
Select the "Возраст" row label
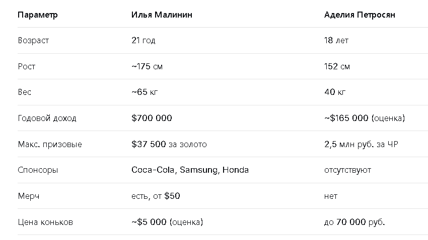(33, 41)
